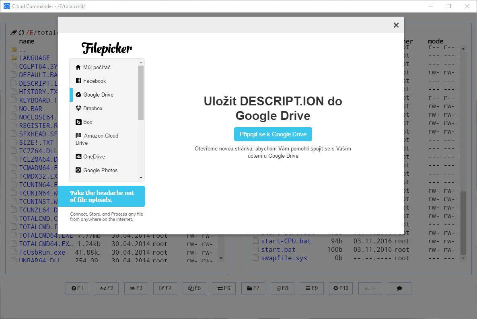This screenshot has height=319, width=477.
Task: Click the eraser icon in the left path bar
Action: tap(14, 33)
